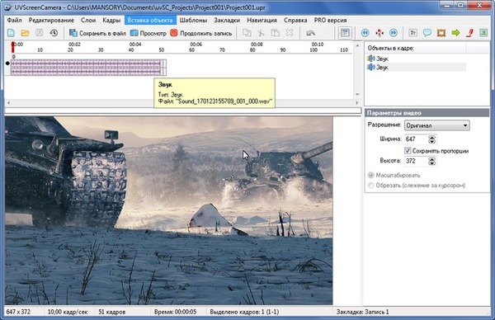Click the red frame-split arrows icon
The image size is (495, 320).
(x=379, y=33)
